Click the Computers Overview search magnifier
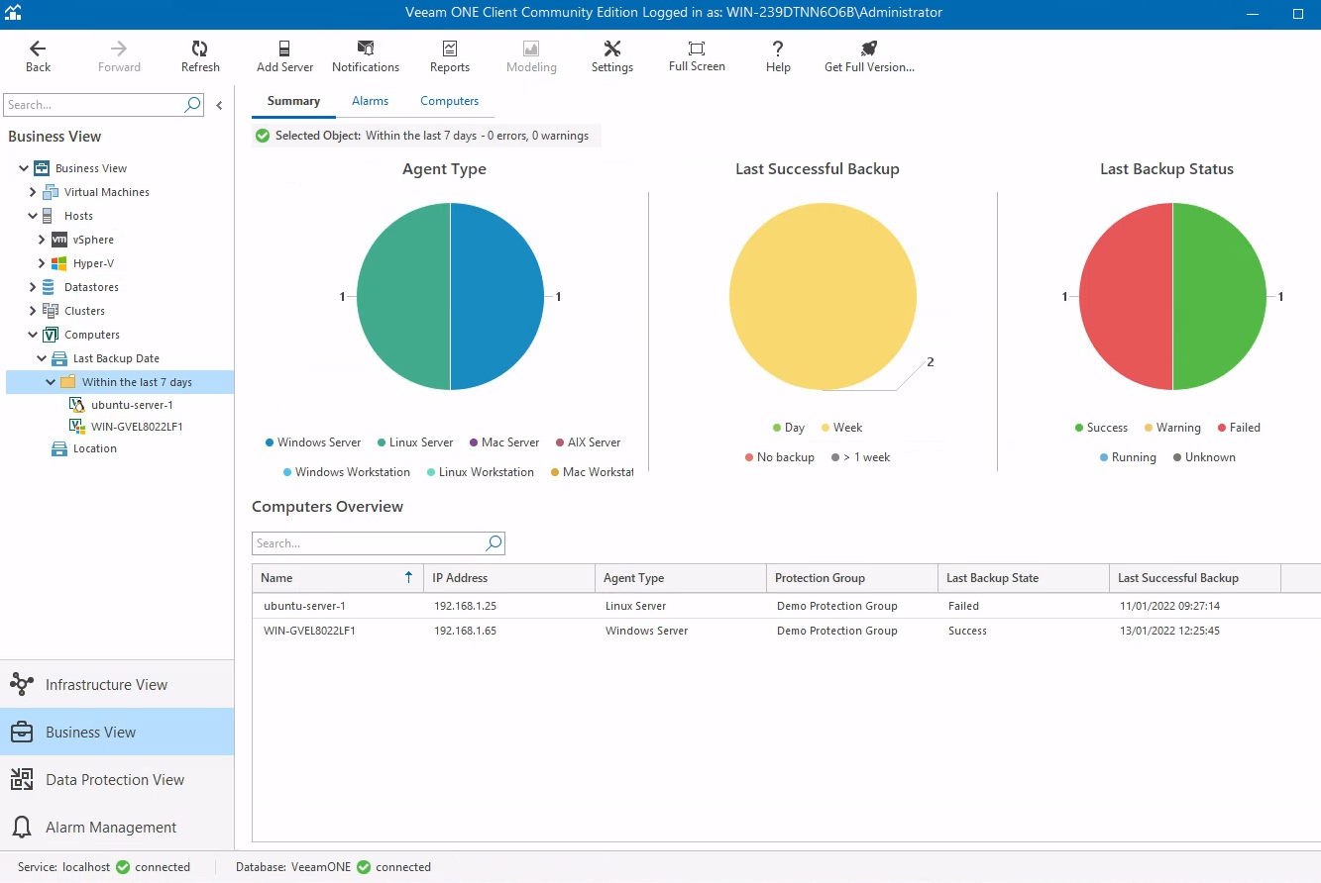The image size is (1321, 883). (495, 542)
